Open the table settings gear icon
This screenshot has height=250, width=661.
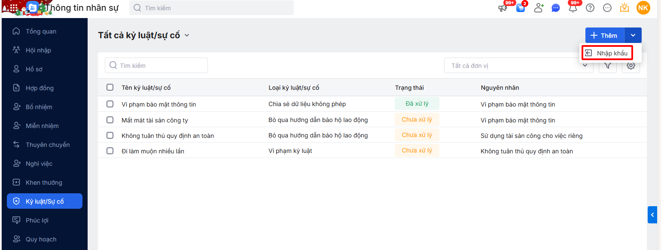point(631,66)
